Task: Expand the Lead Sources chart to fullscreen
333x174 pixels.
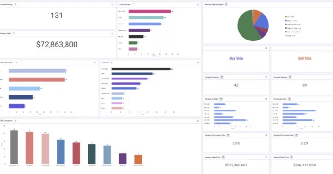Action: coord(198,4)
